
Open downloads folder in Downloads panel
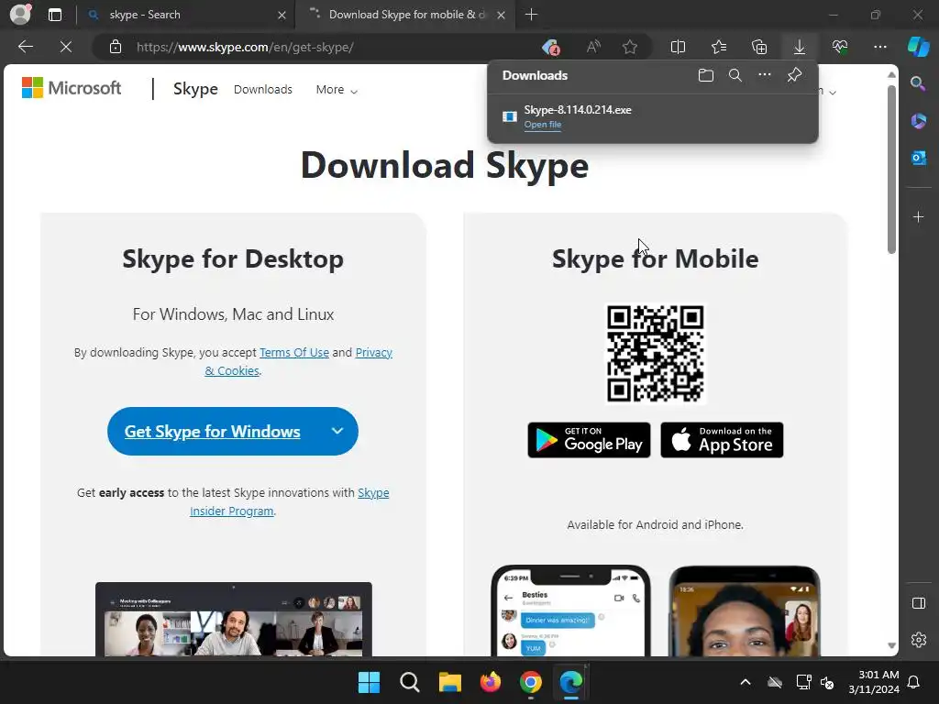tap(706, 75)
